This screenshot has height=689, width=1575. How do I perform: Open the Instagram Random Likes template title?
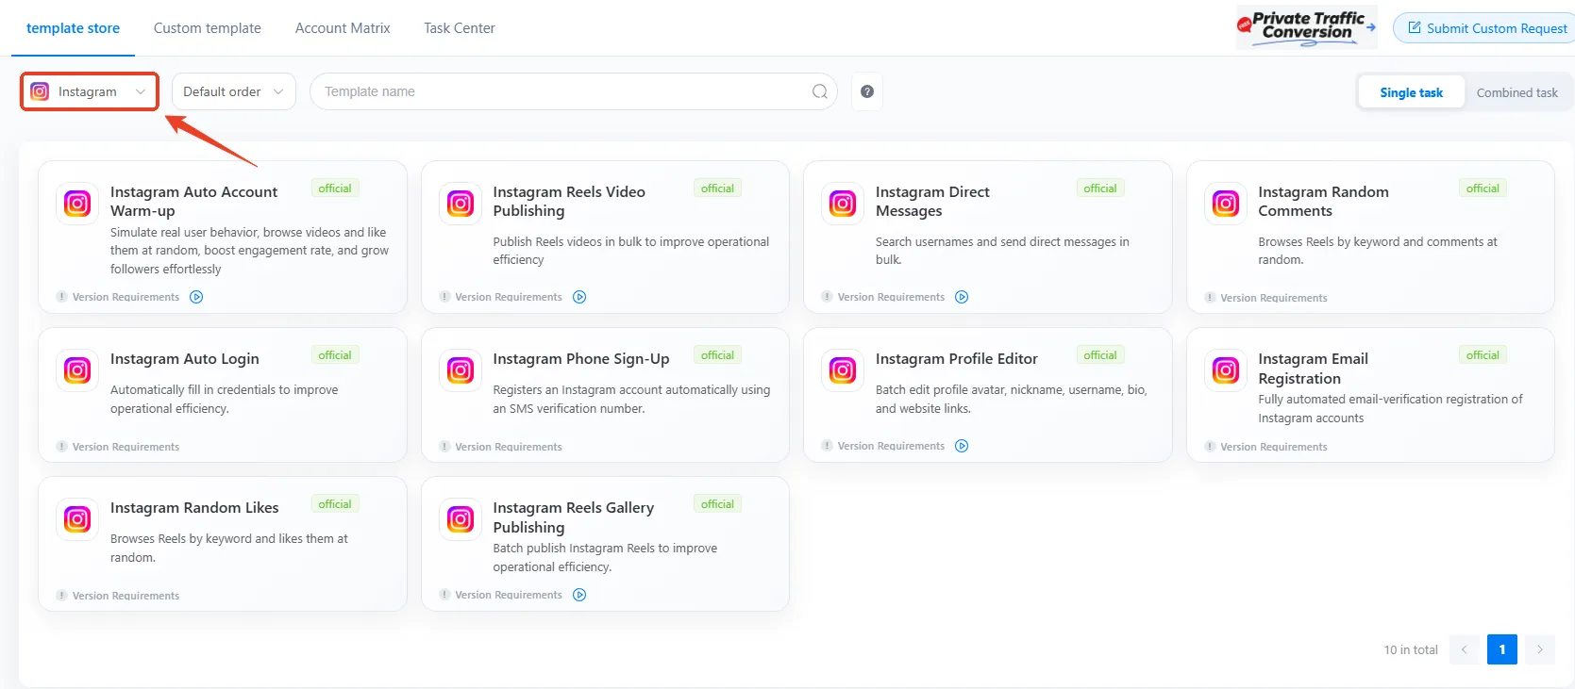coord(194,508)
